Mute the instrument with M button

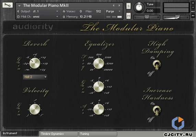click(x=128, y=16)
